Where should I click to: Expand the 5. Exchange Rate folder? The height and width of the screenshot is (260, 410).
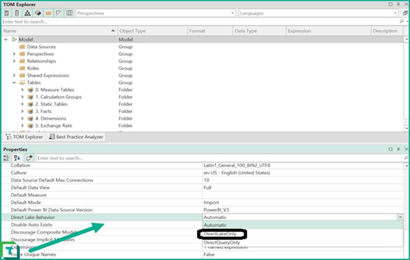(x=22, y=126)
